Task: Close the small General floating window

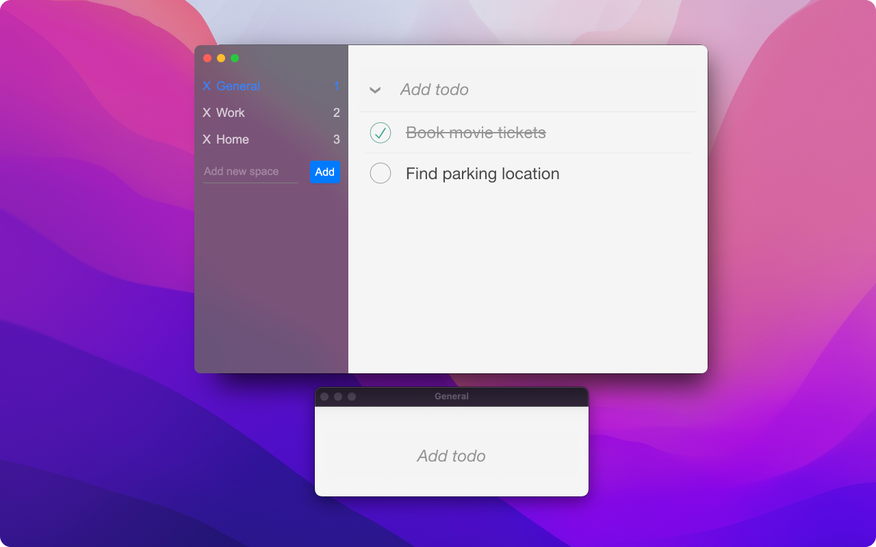Action: (x=324, y=397)
